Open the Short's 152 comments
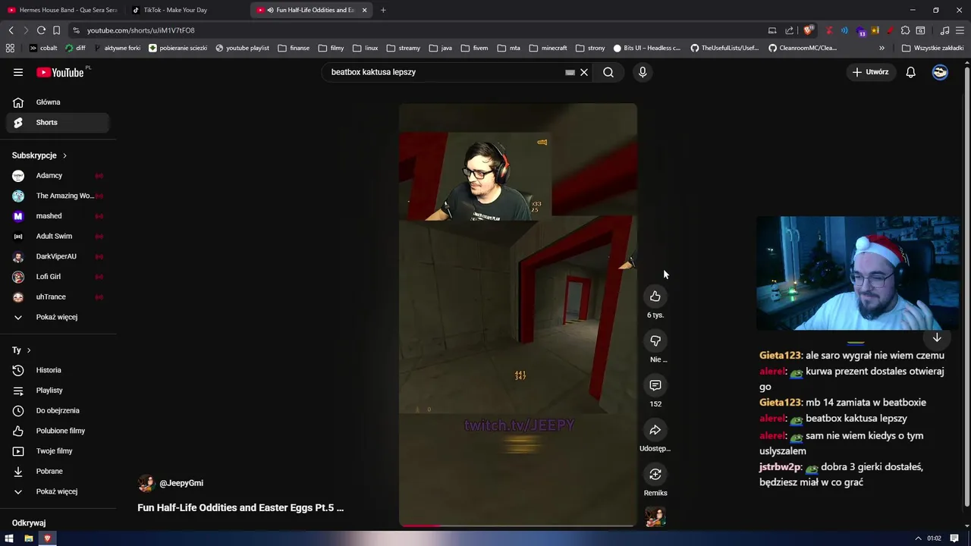This screenshot has height=546, width=971. (x=655, y=385)
